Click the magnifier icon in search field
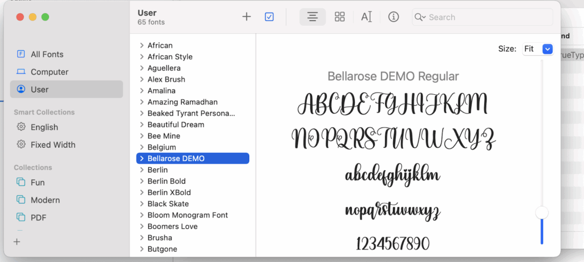The image size is (584, 262). pyautogui.click(x=420, y=17)
